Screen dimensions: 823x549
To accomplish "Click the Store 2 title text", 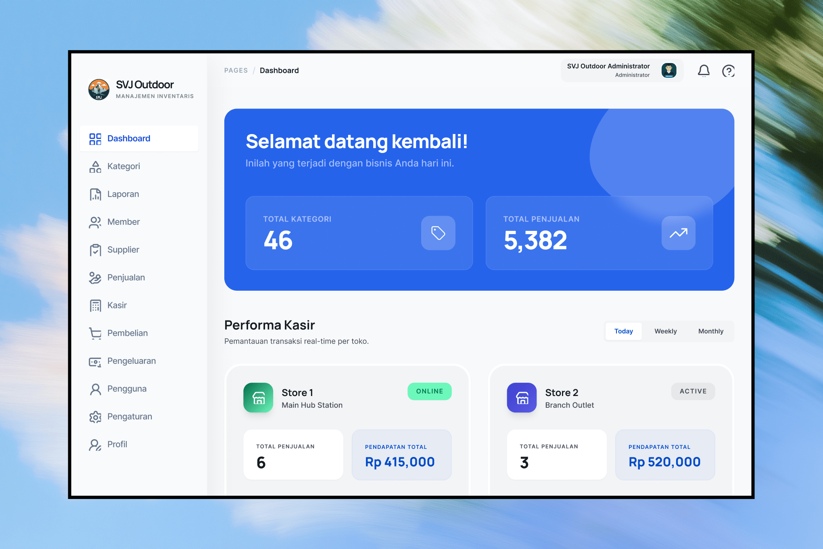I will coord(562,393).
